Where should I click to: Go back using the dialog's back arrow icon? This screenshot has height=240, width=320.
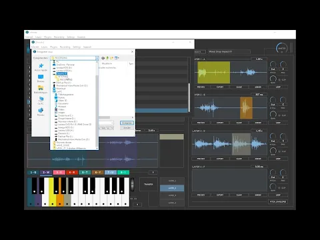103,58
